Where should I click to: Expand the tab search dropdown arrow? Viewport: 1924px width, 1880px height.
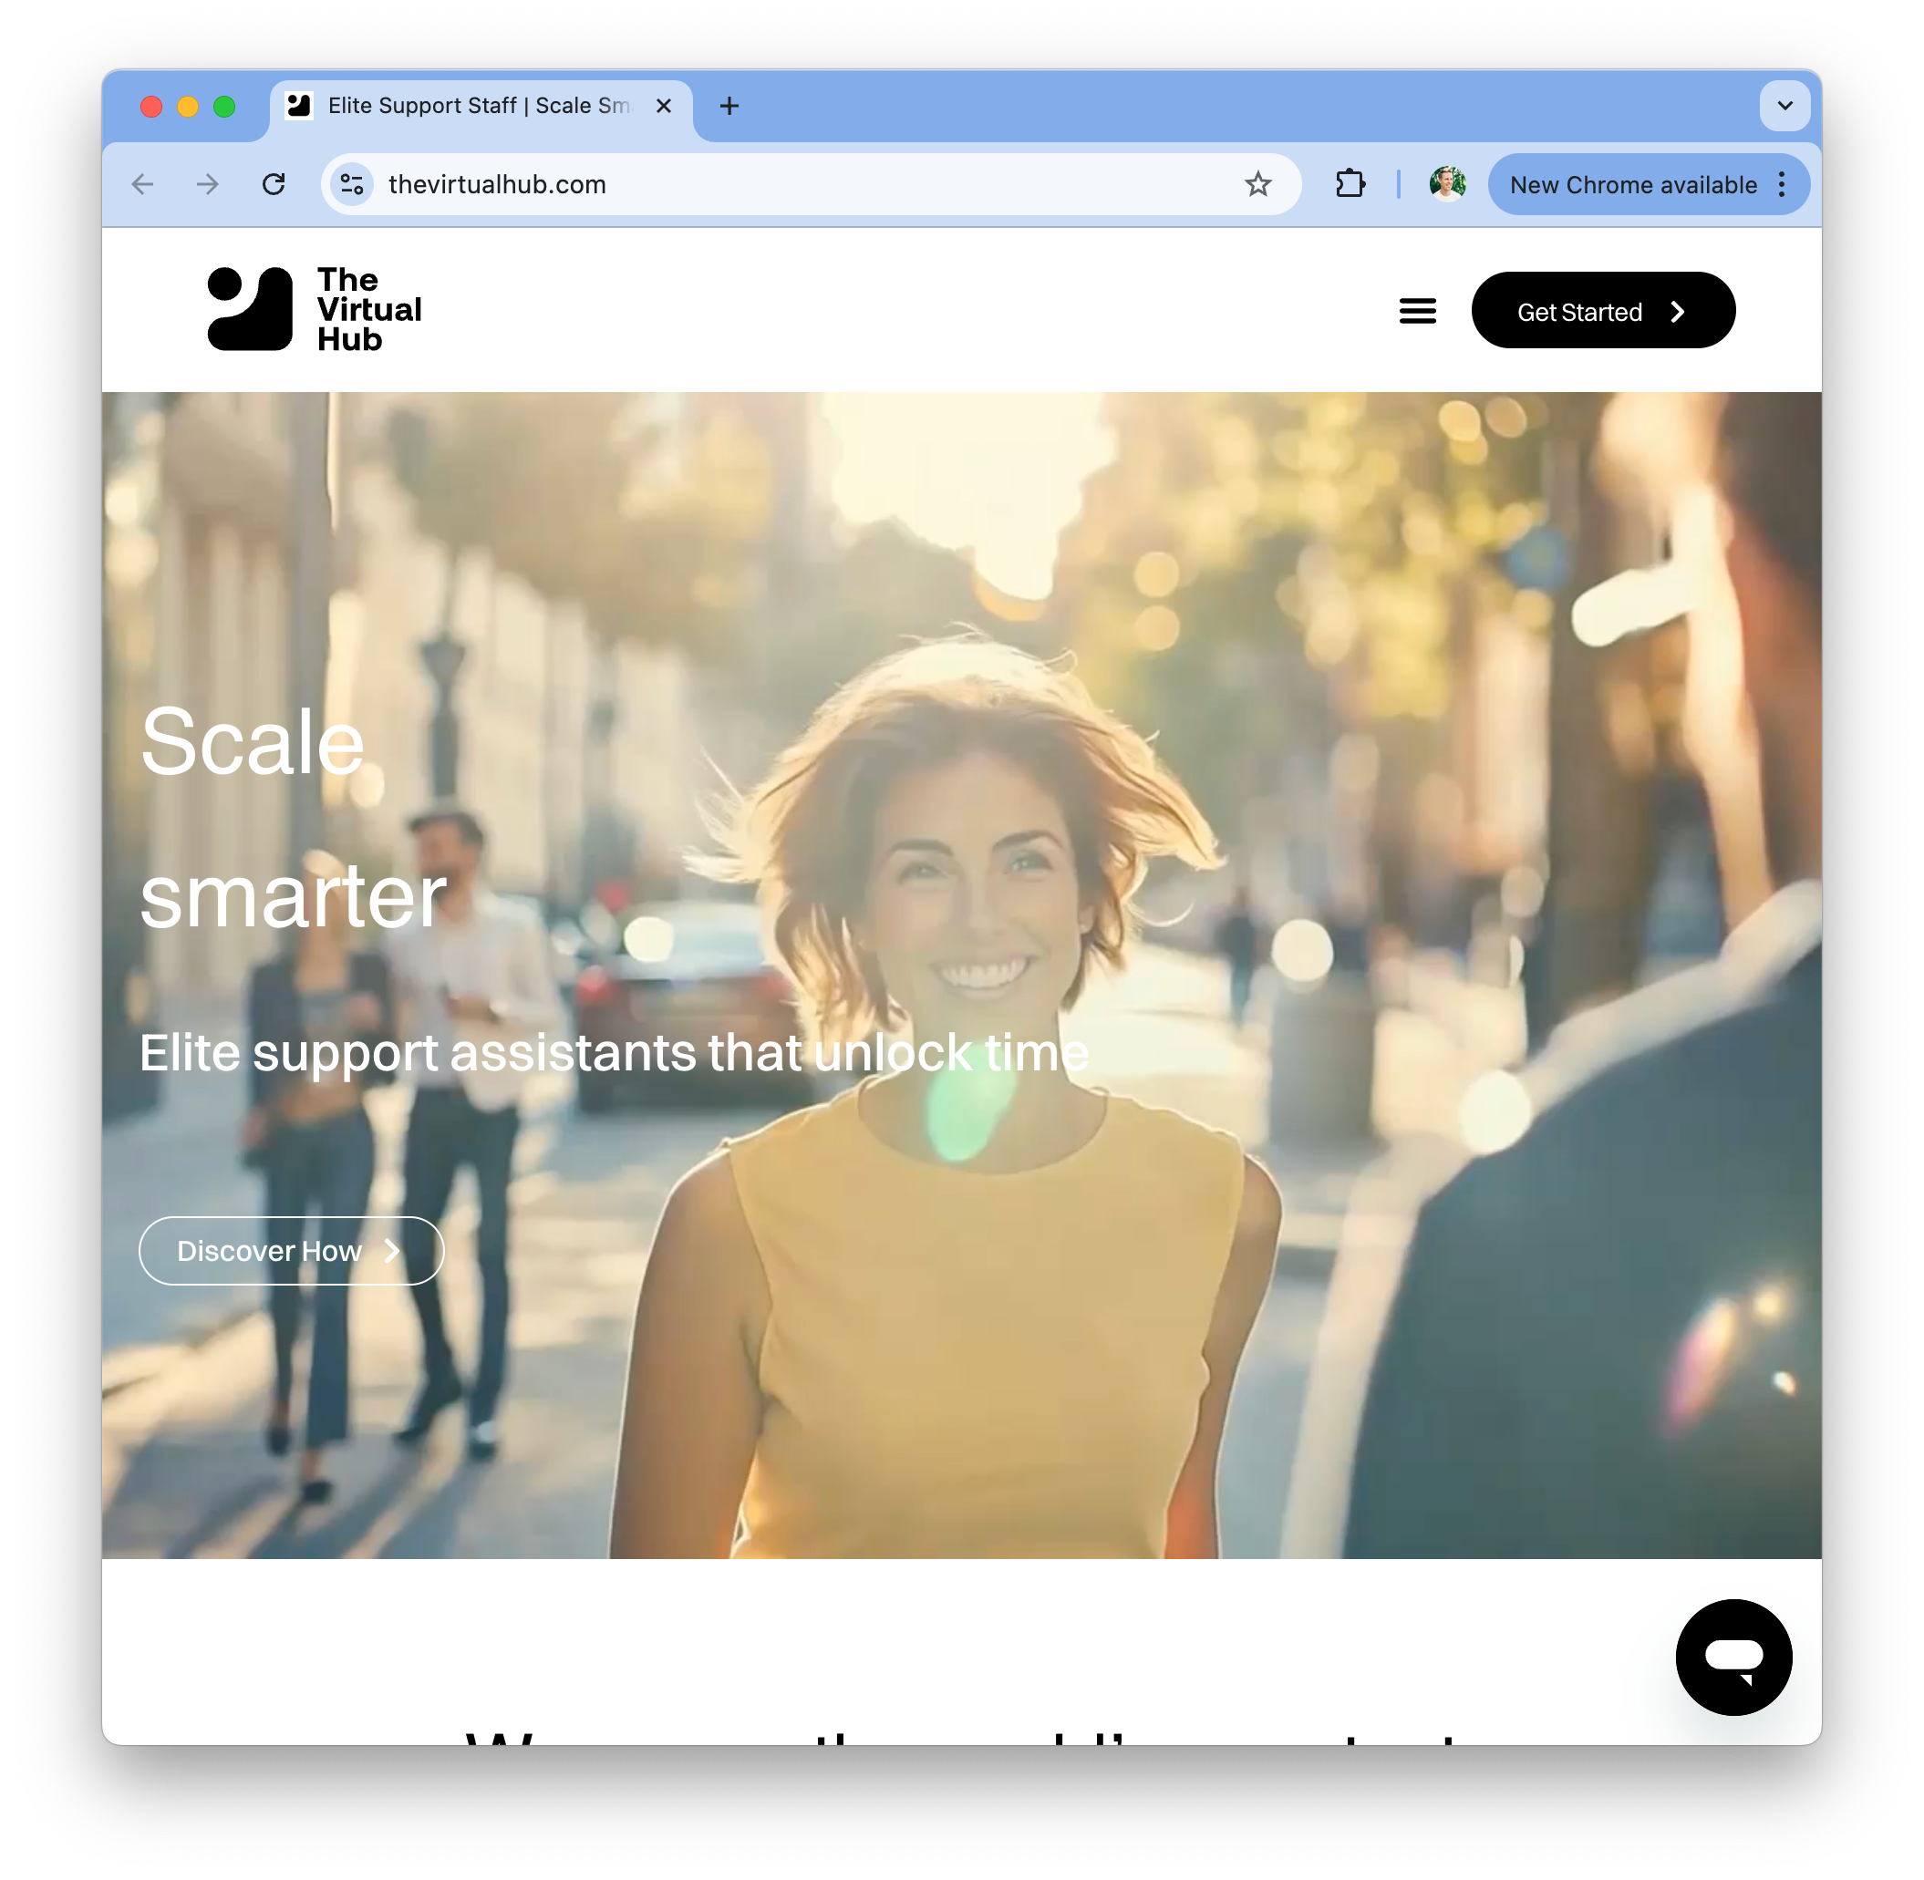coord(1784,106)
